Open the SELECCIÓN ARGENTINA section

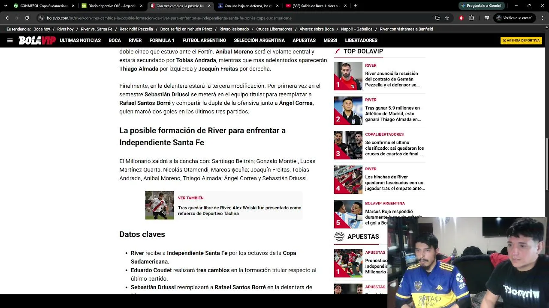click(x=259, y=40)
